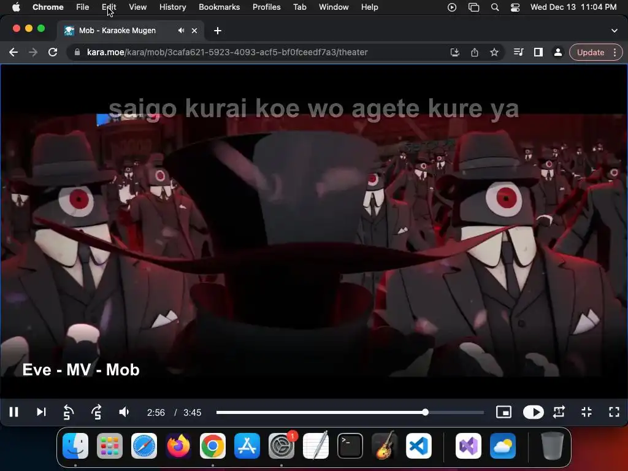Image resolution: width=628 pixels, height=471 pixels.
Task: Open media controls in toolbar
Action: point(519,52)
